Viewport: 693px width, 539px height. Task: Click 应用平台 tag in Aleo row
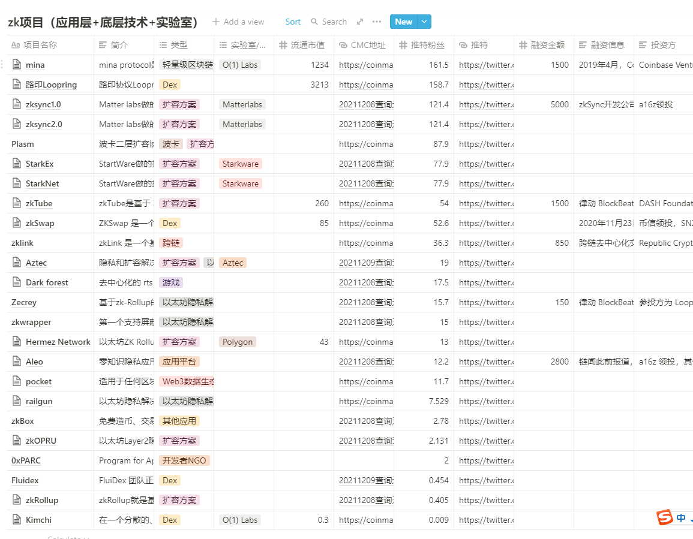coord(179,362)
